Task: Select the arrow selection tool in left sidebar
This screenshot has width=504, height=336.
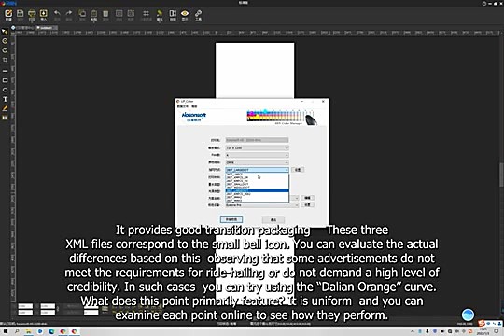Action: coord(5,32)
